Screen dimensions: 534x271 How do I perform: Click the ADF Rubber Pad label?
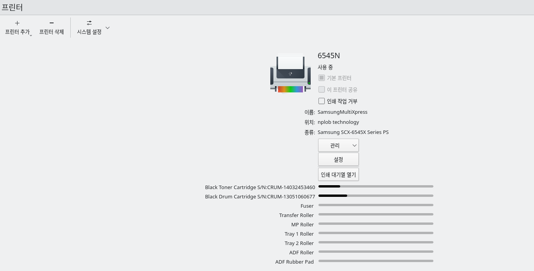[294, 262]
